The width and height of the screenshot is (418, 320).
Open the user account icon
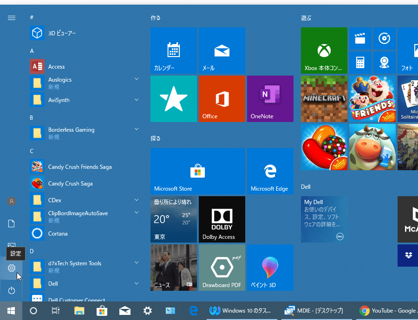(12, 201)
